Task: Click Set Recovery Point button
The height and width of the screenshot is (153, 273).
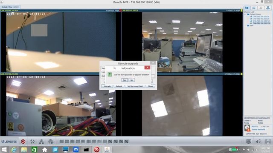Action: click(135, 86)
